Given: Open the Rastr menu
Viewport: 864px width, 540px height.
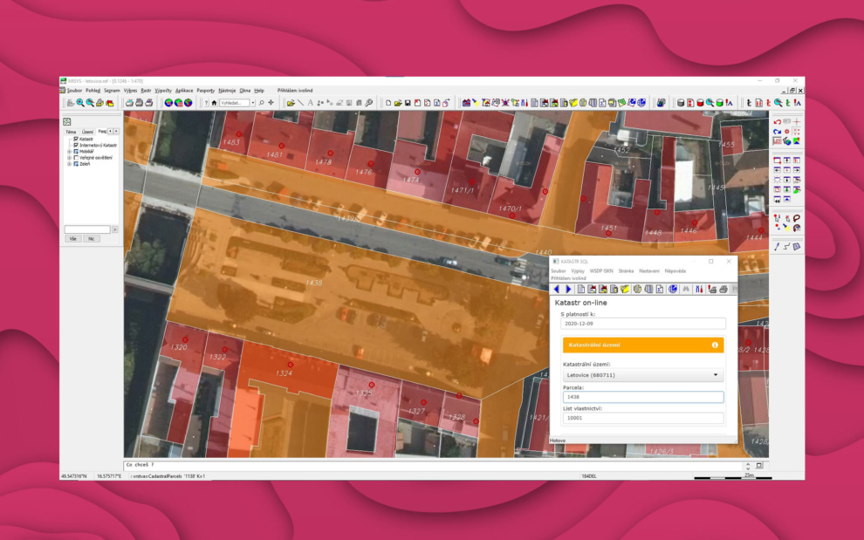Looking at the screenshot, I should click(146, 91).
